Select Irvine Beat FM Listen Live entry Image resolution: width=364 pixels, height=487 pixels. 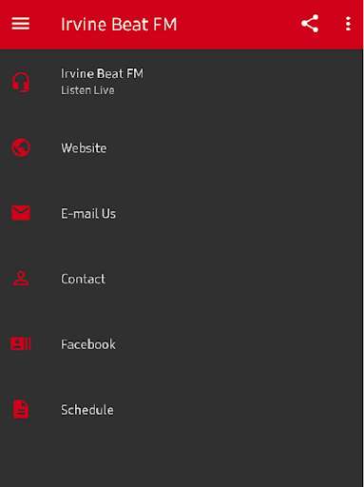click(x=182, y=82)
